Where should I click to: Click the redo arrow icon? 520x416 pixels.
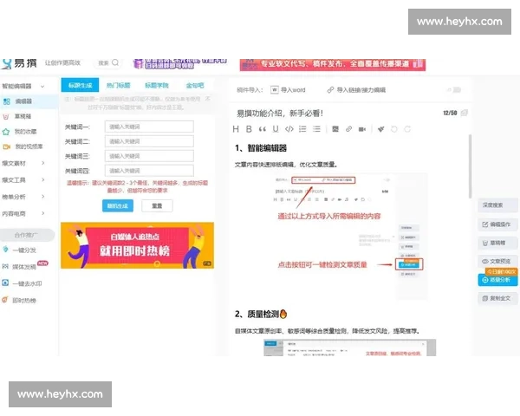coord(407,129)
